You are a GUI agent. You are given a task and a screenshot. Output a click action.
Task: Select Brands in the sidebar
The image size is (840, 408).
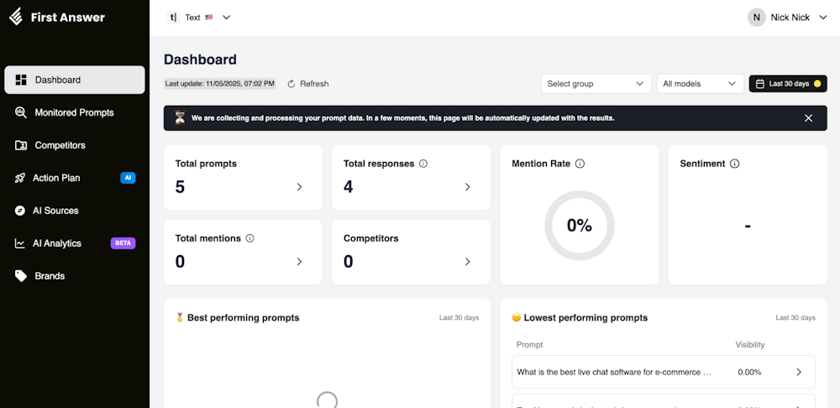click(x=50, y=276)
